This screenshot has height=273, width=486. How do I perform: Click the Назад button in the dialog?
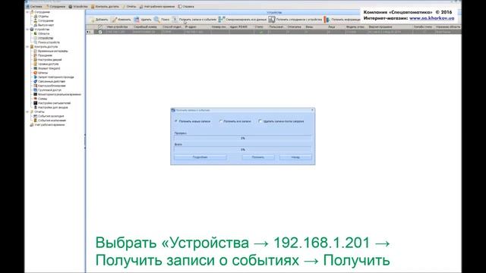pos(295,157)
